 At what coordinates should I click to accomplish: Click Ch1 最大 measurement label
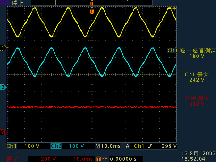(x=197, y=75)
